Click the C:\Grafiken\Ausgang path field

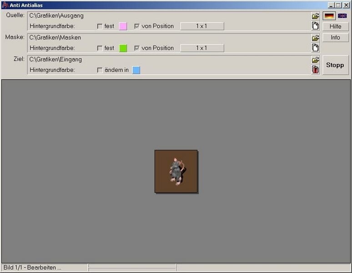[x=169, y=16]
